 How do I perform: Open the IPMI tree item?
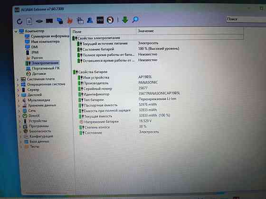point(35,53)
